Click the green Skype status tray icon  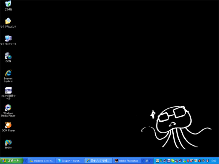tap(173, 161)
